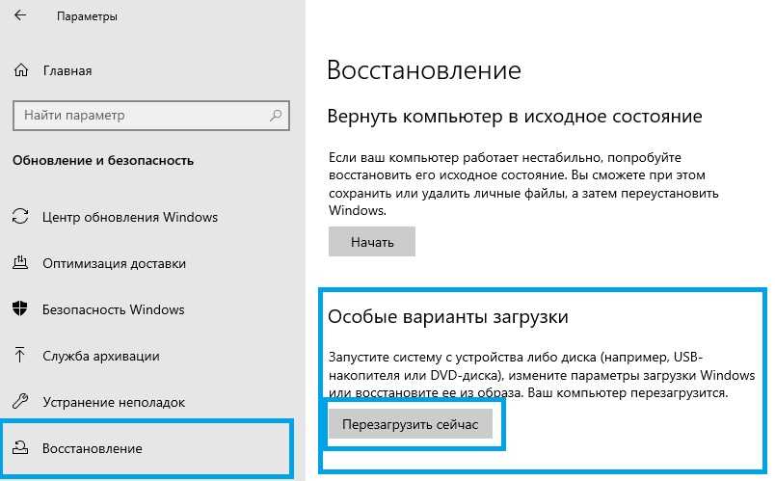The width and height of the screenshot is (775, 481).
Task: Click the Восстановление page heading
Action: pyautogui.click(x=423, y=70)
